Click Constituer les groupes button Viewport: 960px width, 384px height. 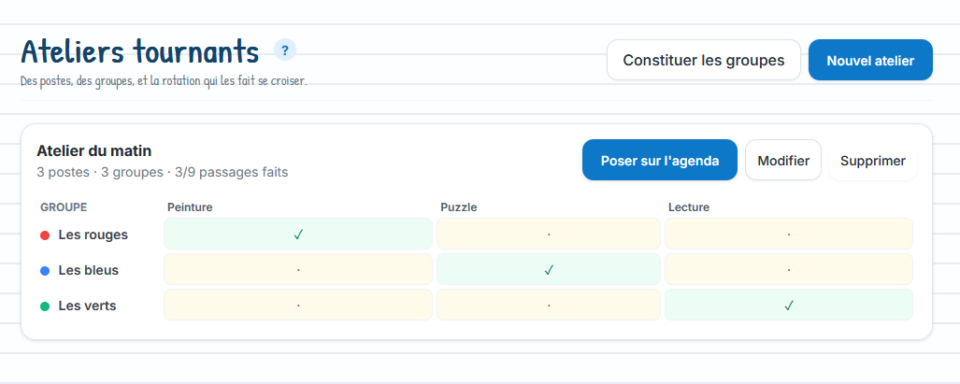[x=704, y=60]
